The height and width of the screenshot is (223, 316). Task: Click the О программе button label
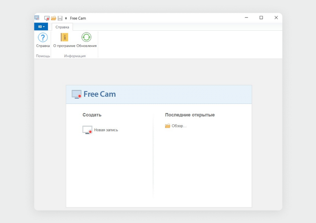coord(64,46)
